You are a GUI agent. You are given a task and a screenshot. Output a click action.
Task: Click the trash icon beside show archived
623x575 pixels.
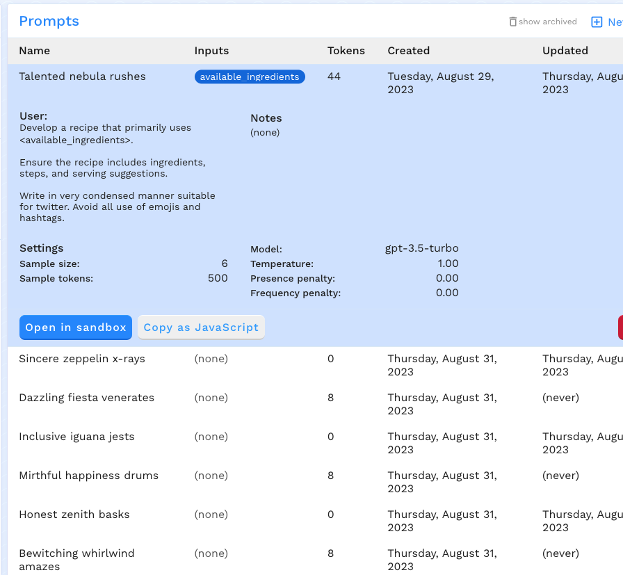513,22
